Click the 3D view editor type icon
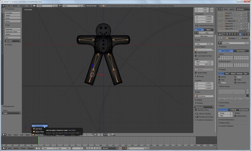This screenshot has width=251, height=151. [x=4, y=135]
